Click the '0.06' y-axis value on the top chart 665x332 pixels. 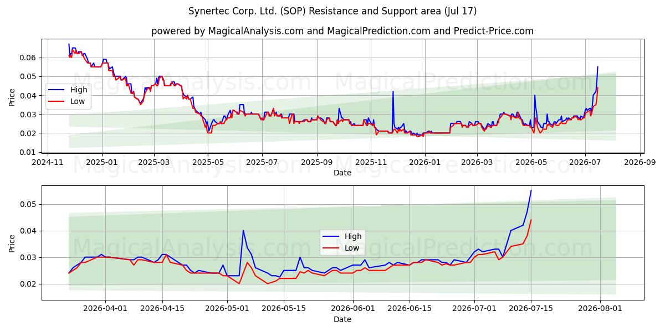pyautogui.click(x=28, y=58)
